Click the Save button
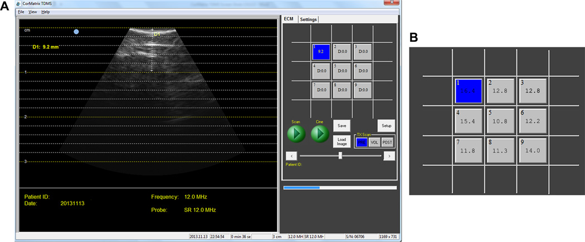 coord(341,125)
